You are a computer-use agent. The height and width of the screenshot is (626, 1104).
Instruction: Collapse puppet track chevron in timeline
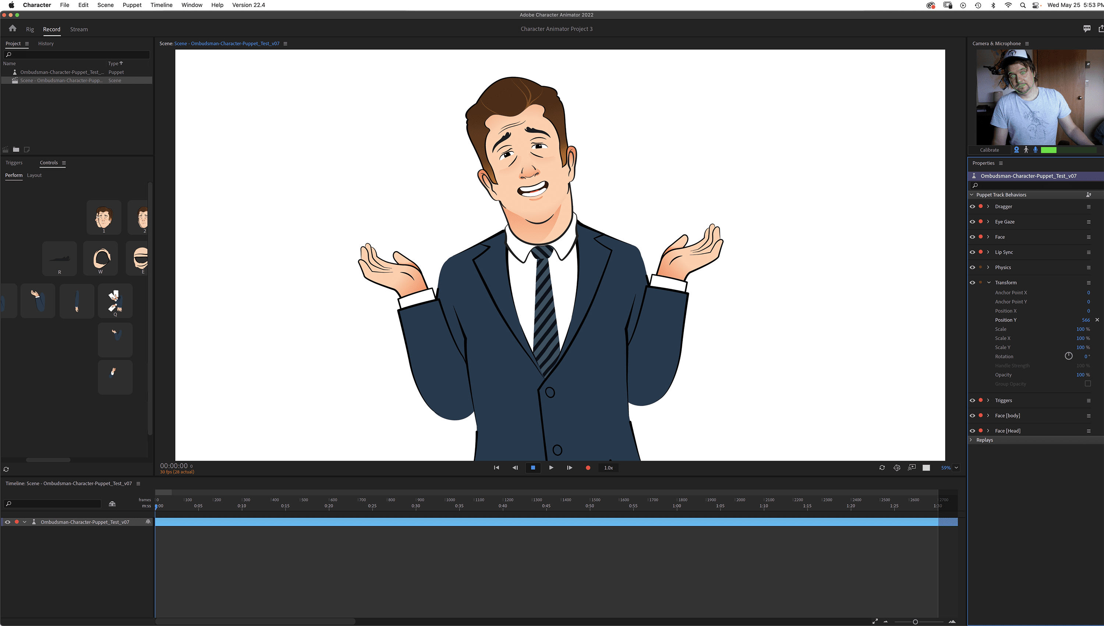25,522
